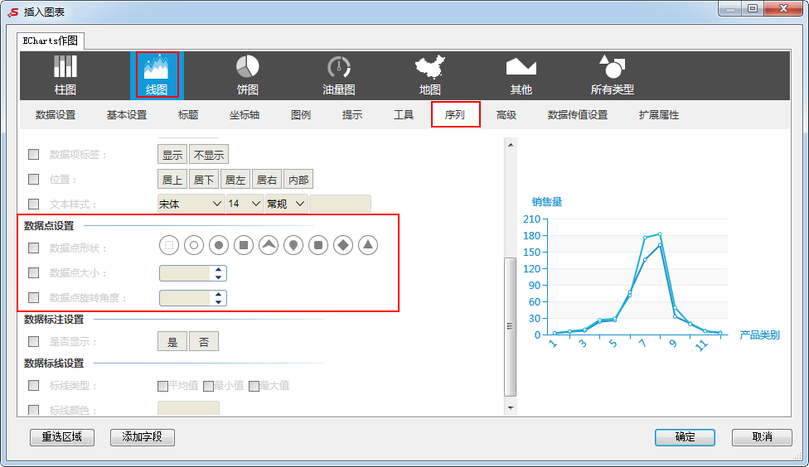Decrease the 数据点大小 value
Image resolution: width=809 pixels, height=467 pixels.
[218, 277]
